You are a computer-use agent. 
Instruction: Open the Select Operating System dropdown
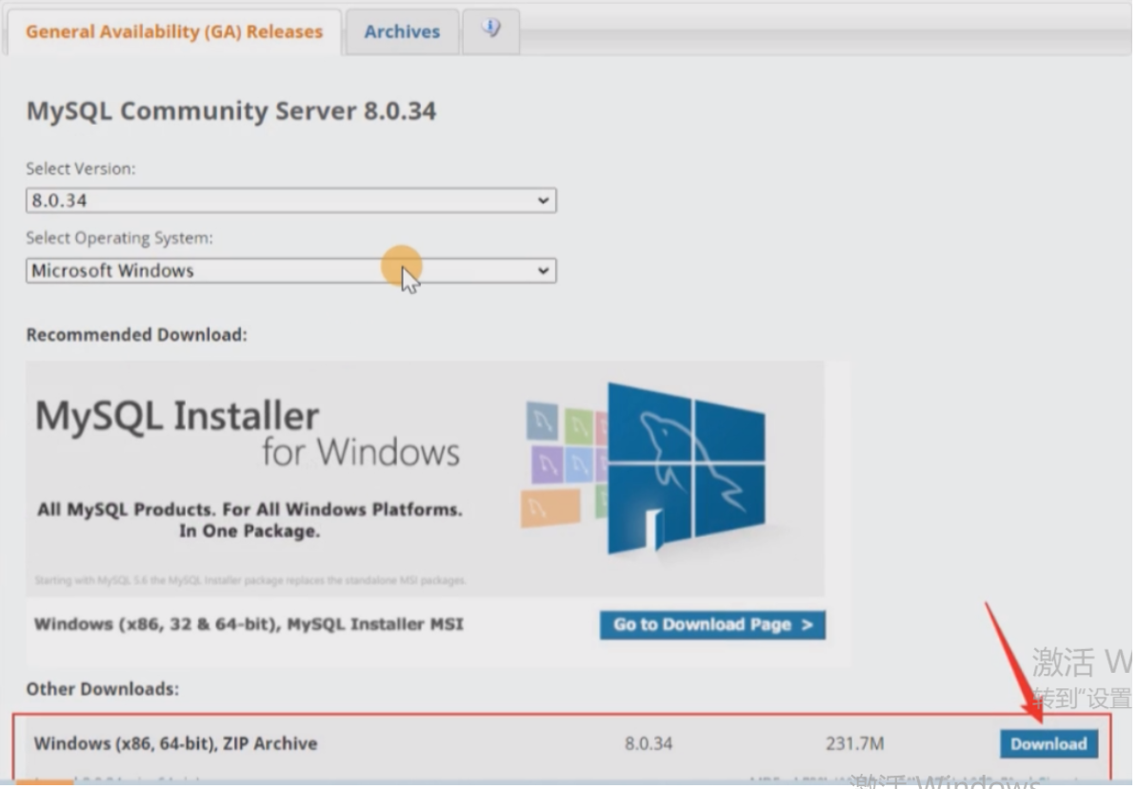coord(291,270)
